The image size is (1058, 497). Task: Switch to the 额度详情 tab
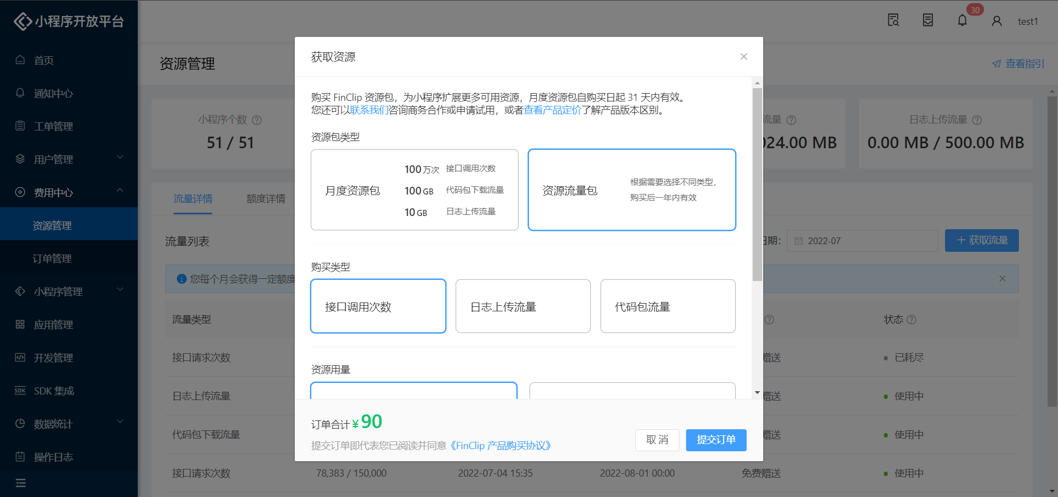266,199
